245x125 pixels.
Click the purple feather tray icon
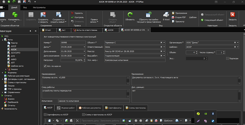click(x=198, y=121)
